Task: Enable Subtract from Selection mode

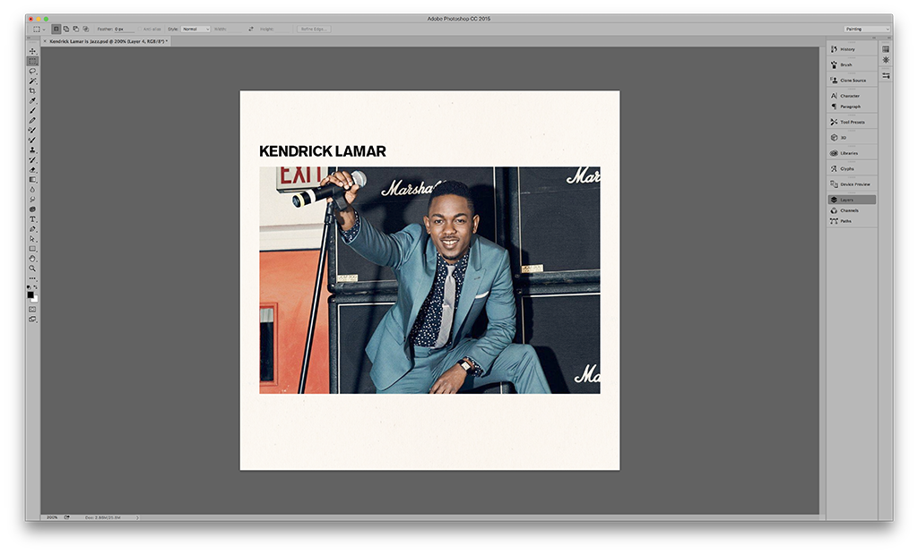Action: pyautogui.click(x=76, y=29)
